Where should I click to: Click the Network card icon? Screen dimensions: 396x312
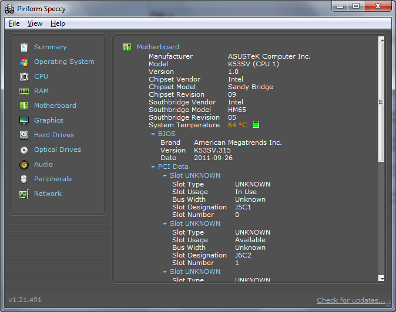[x=24, y=194]
